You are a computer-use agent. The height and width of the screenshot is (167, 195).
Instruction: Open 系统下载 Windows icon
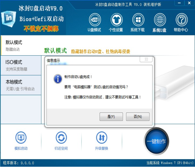click(138, 20)
